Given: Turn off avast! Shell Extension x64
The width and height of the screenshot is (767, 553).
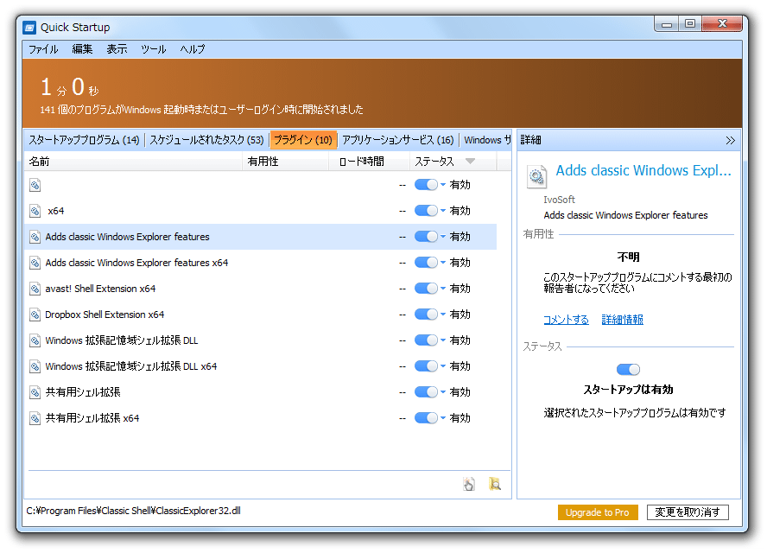Looking at the screenshot, I should pos(426,289).
